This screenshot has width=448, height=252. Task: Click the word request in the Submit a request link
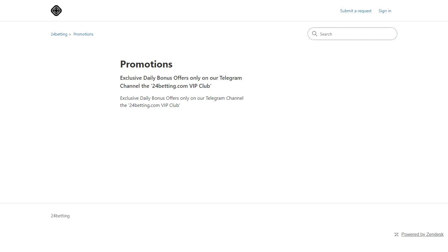click(365, 11)
